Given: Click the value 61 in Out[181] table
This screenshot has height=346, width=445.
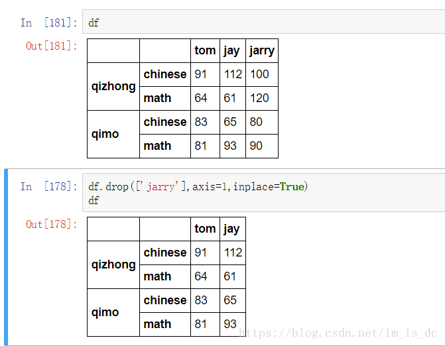Looking at the screenshot, I should pos(233,98).
